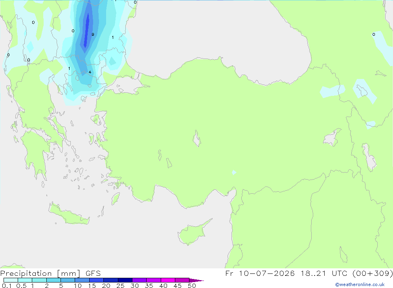Click the '5' legend scale label
Image resolution: width=393 pixels, height=288 pixels.
click(61, 286)
